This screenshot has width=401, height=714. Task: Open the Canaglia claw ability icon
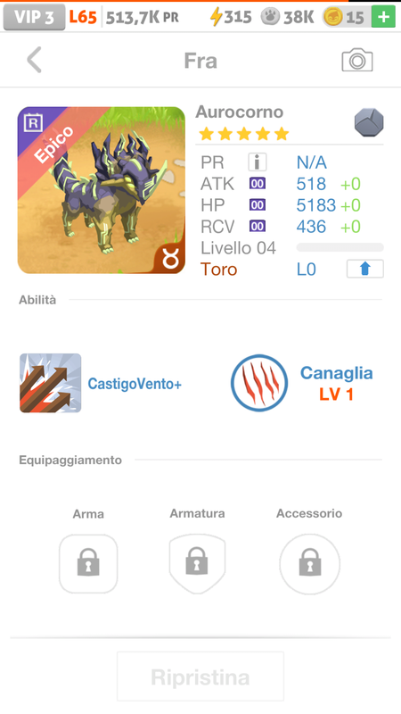pos(259,383)
